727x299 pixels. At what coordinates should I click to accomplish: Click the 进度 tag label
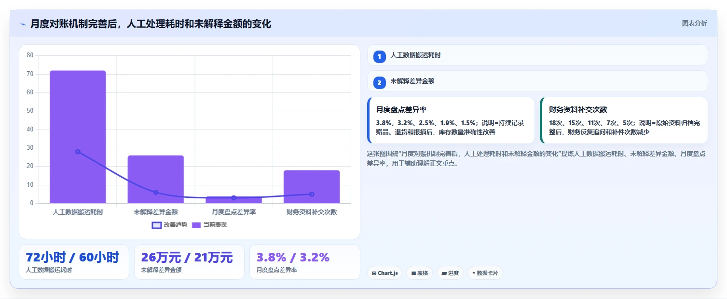click(453, 273)
